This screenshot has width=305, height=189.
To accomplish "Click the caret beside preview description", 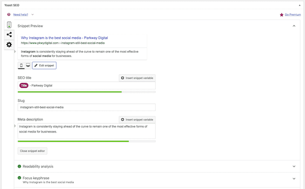I will 15,52.
